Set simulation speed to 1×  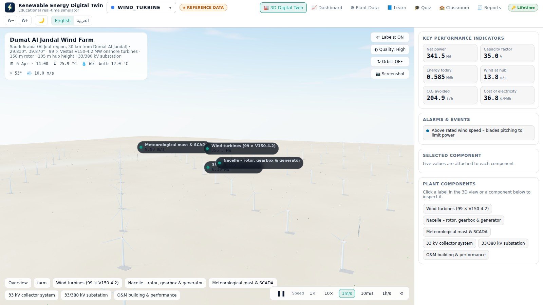coord(313,293)
